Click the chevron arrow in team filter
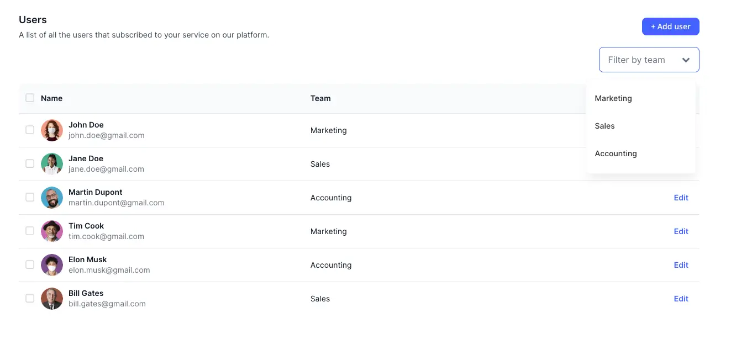This screenshot has width=731, height=350. coord(686,60)
